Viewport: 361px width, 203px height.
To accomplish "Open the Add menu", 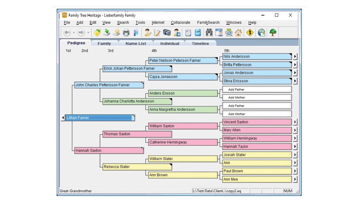I will tap(80, 22).
